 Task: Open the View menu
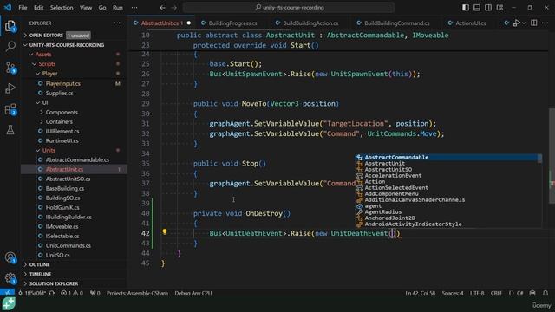pos(86,8)
